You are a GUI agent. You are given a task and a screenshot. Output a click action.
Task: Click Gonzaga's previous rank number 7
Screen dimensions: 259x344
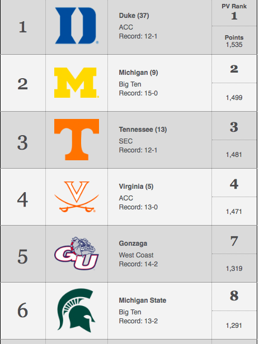click(234, 241)
